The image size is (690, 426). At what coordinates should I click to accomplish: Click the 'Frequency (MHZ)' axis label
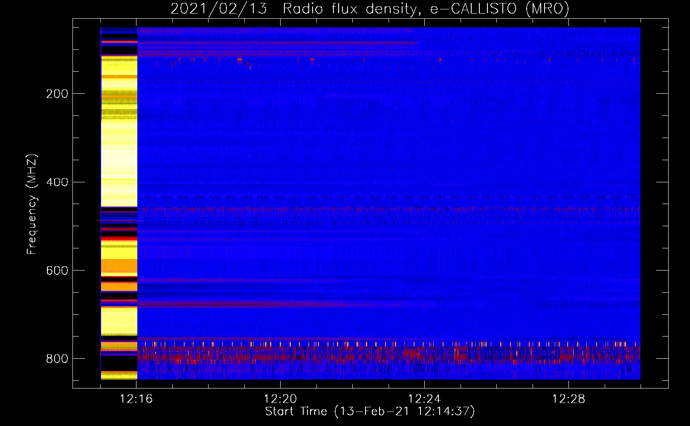click(32, 204)
